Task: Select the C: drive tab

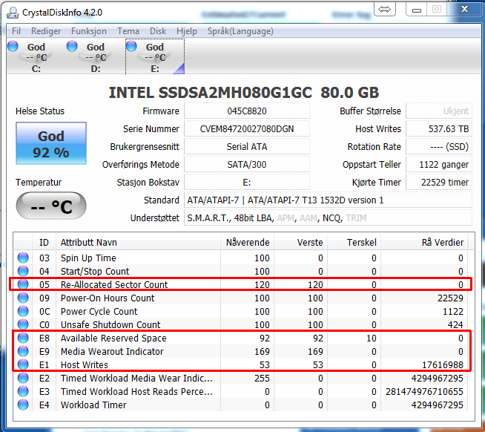Action: pos(36,57)
